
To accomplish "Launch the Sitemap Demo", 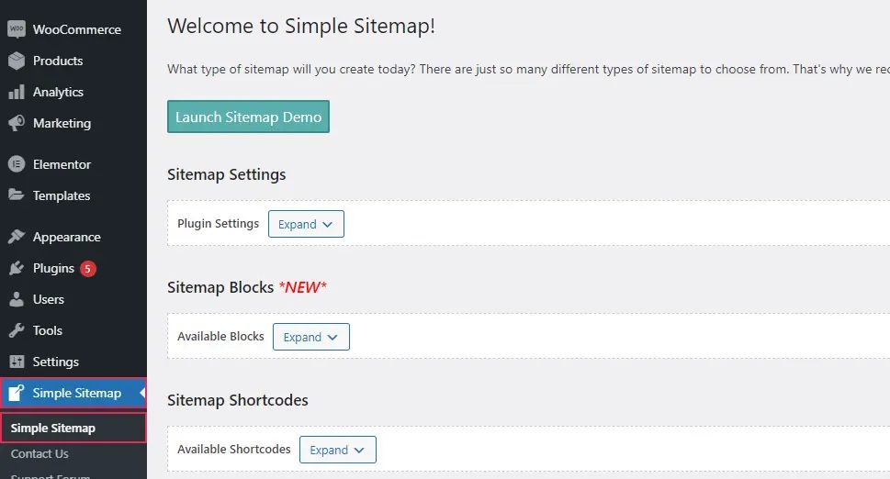I will coord(248,117).
